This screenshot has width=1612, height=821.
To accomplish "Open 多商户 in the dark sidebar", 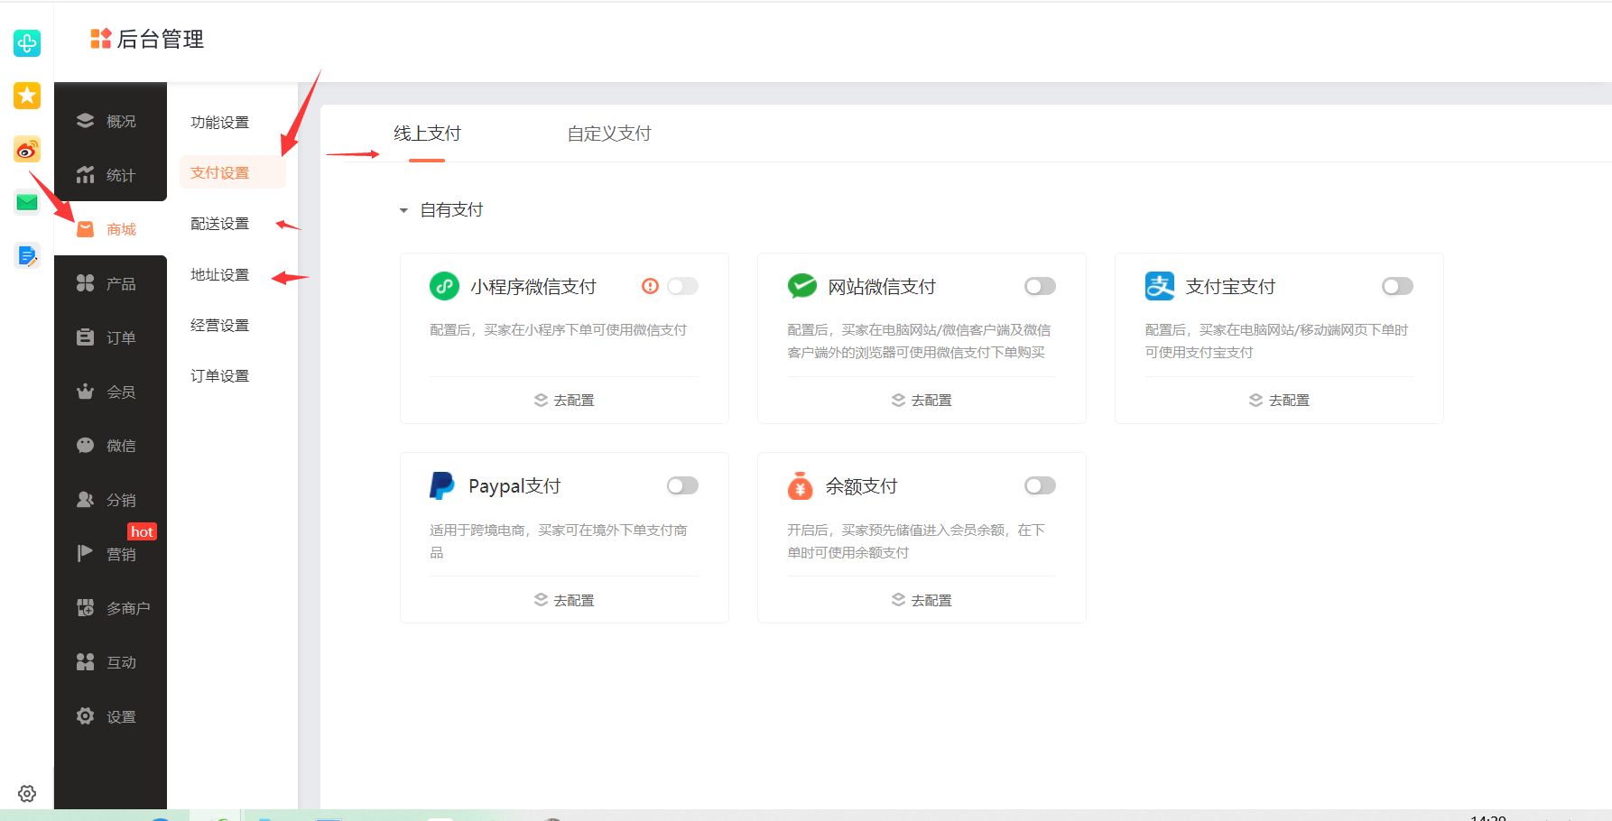I will point(110,608).
